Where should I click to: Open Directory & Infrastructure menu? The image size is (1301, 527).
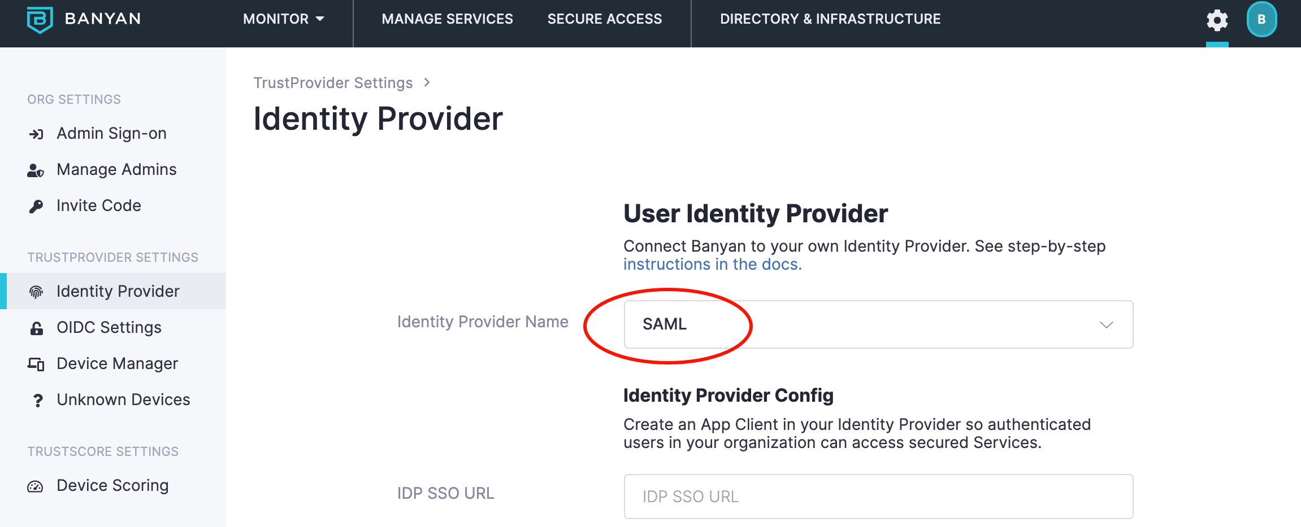pos(830,19)
